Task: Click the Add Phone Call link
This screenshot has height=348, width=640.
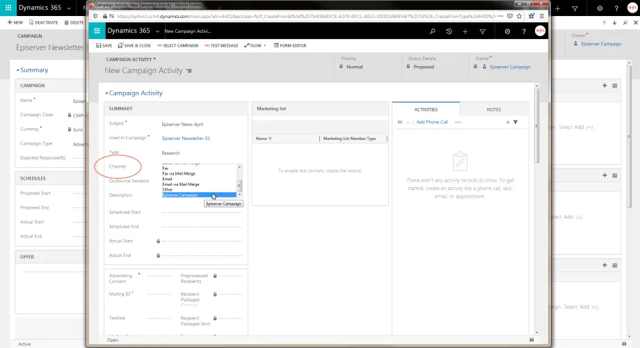Action: (432, 122)
